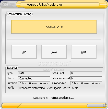Quit the accelerator application

click(x=84, y=52)
